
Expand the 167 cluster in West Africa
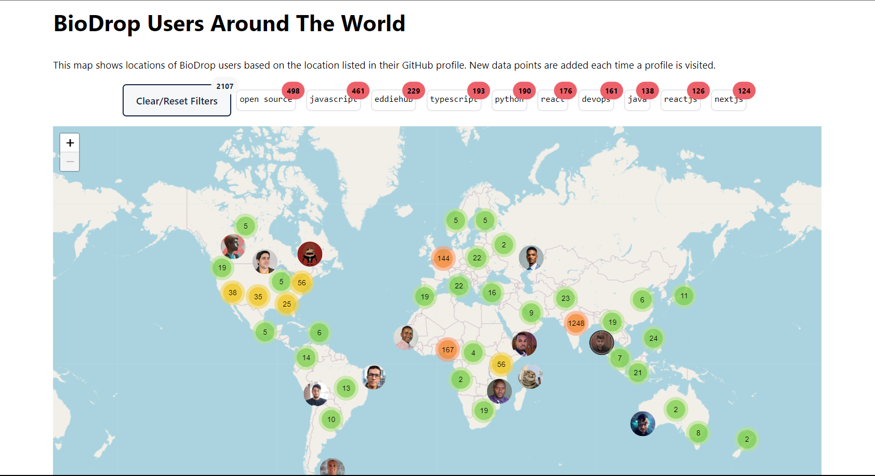tap(448, 350)
